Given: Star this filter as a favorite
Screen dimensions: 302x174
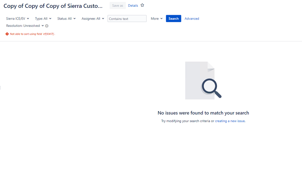Looking at the screenshot, I should (142, 5).
